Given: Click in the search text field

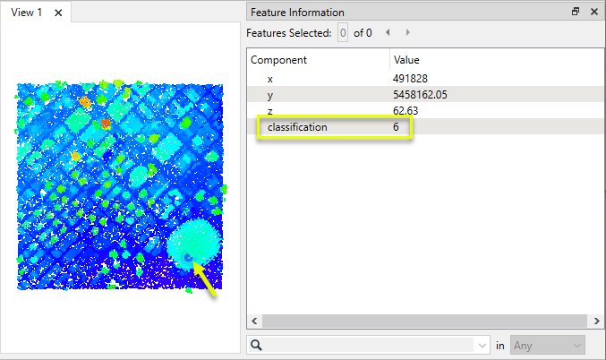Looking at the screenshot, I should click(371, 345).
